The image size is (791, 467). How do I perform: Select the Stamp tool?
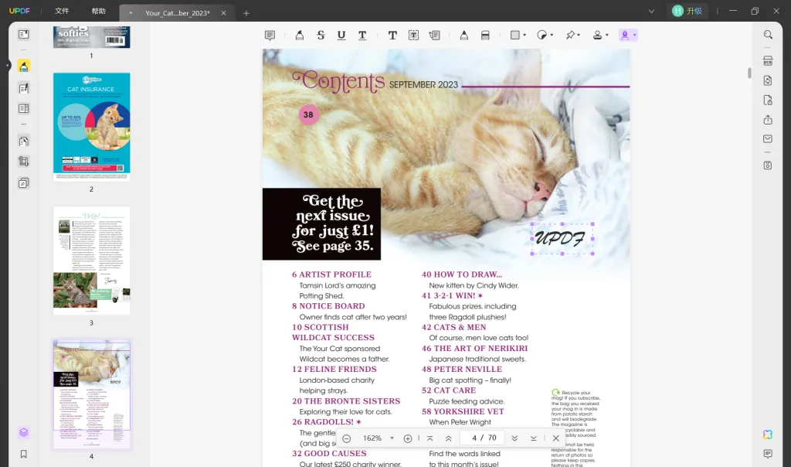597,35
